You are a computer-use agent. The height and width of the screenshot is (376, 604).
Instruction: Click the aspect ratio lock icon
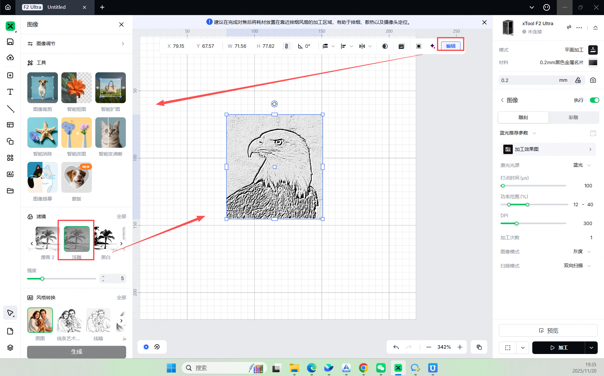point(286,46)
